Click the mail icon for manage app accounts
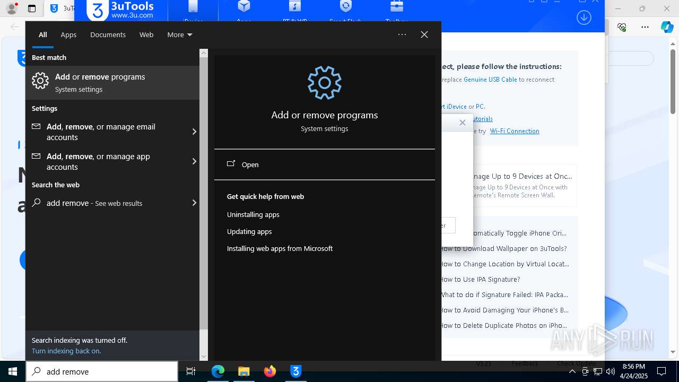The width and height of the screenshot is (679, 382). click(x=36, y=157)
